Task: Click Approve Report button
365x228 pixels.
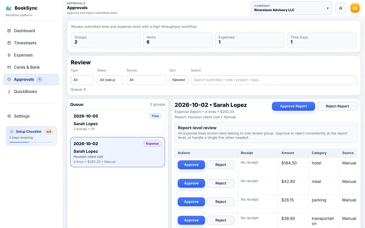Action: click(x=294, y=106)
